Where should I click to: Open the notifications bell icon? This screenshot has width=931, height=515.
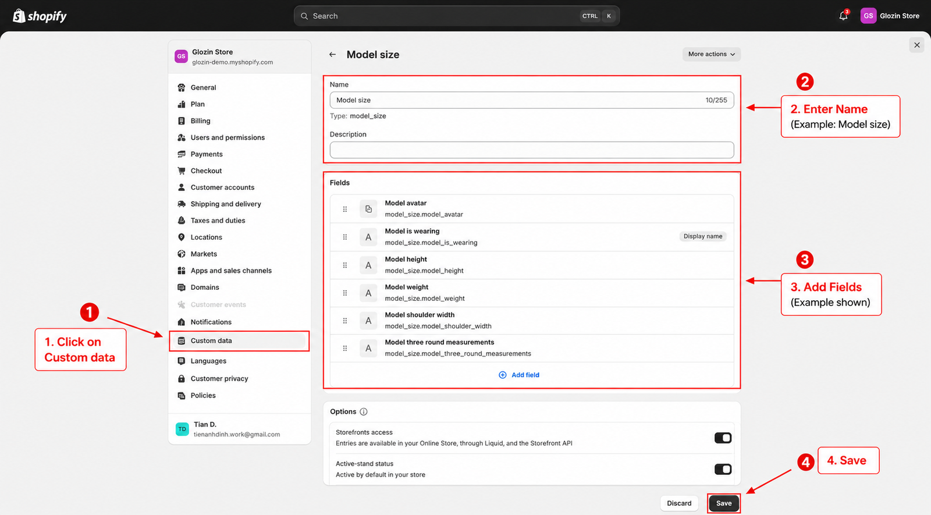[843, 16]
